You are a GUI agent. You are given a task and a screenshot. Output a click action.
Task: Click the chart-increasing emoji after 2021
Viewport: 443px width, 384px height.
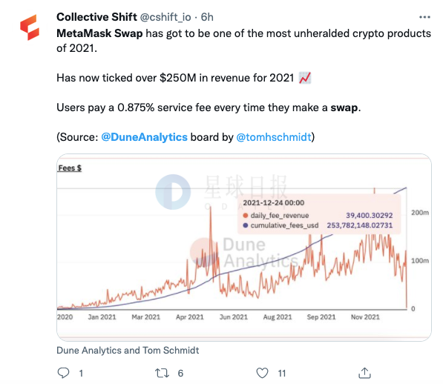point(305,78)
